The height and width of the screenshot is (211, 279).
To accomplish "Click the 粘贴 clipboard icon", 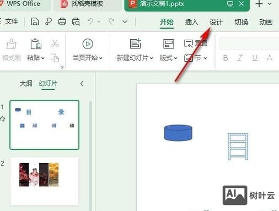I will (x=36, y=44).
